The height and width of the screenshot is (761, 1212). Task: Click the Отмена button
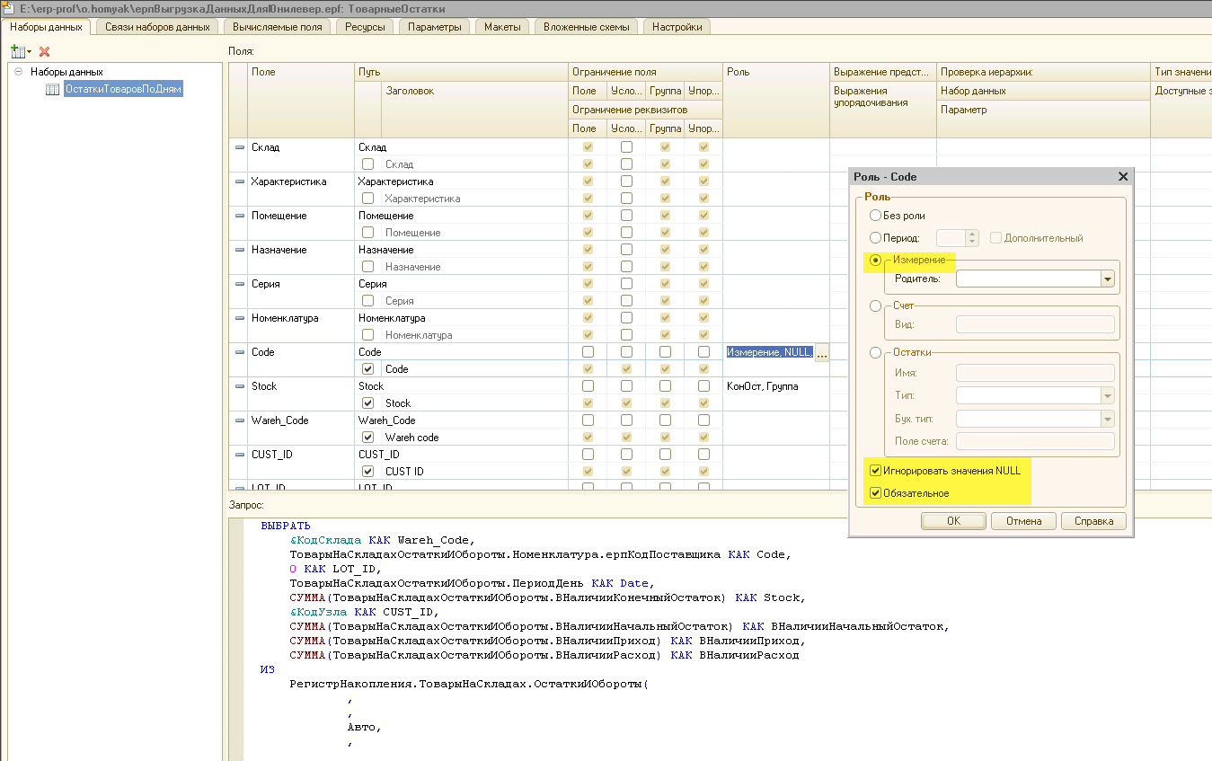[1023, 521]
